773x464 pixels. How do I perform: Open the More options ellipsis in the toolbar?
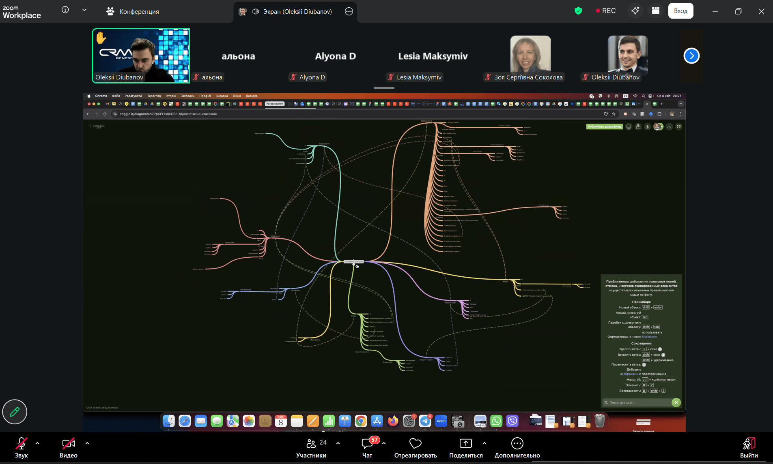tap(517, 444)
